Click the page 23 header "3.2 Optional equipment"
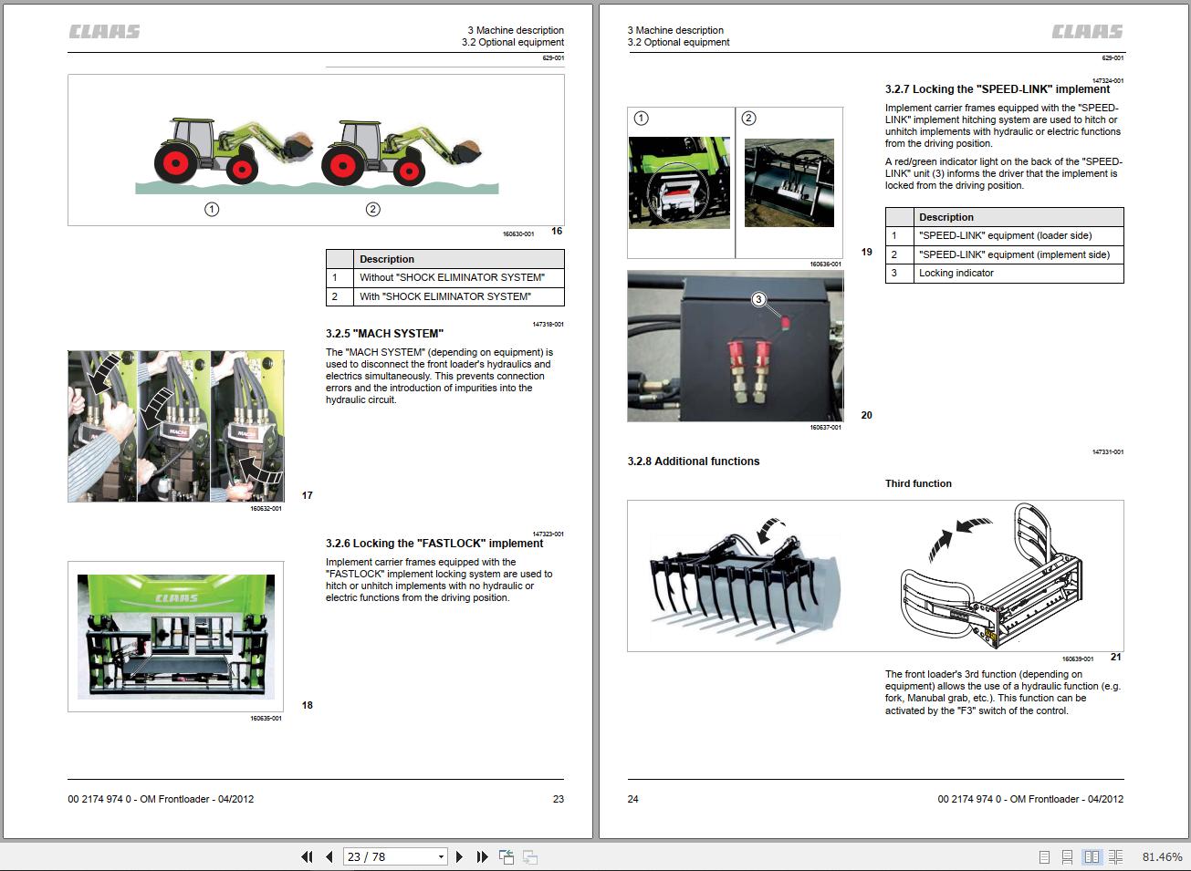Image resolution: width=1191 pixels, height=871 pixels. point(513,42)
